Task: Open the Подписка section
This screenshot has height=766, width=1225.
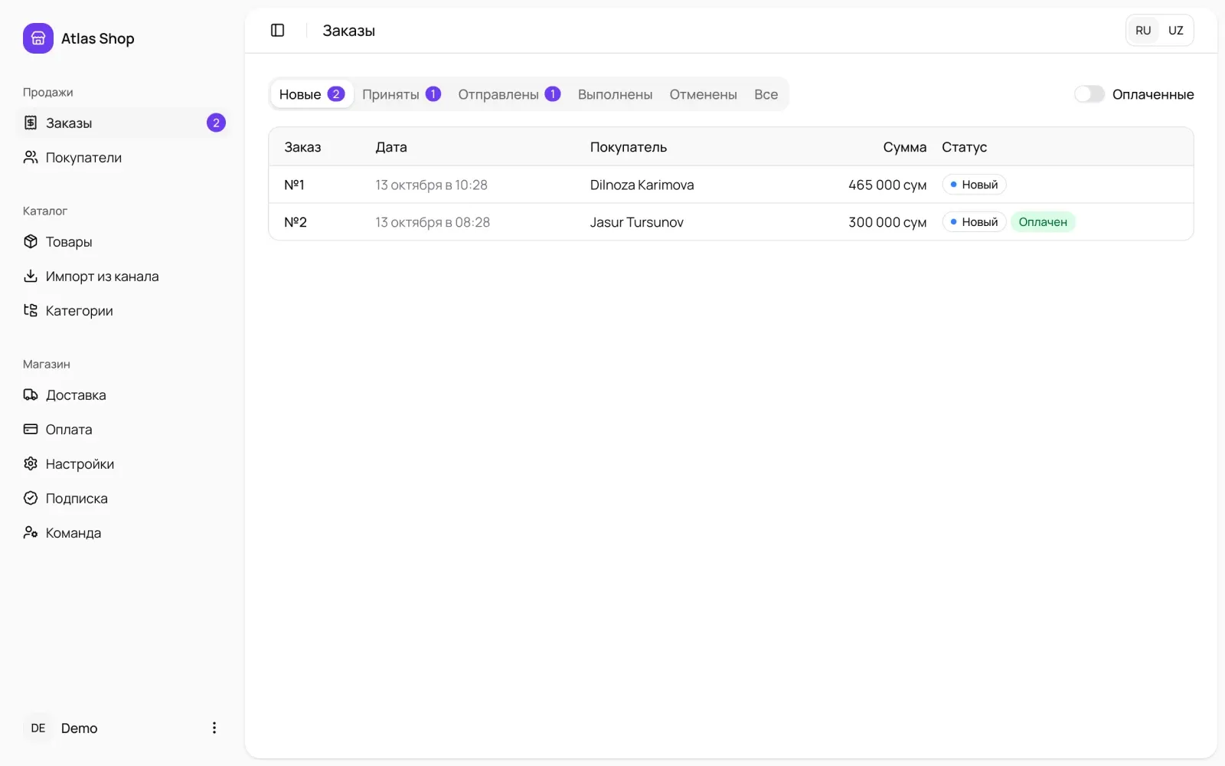Action: [x=122, y=498]
